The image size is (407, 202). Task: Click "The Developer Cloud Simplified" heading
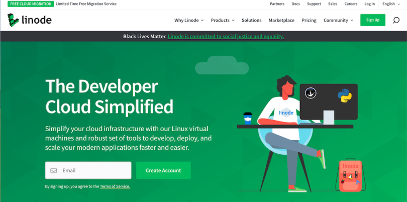pos(109,96)
